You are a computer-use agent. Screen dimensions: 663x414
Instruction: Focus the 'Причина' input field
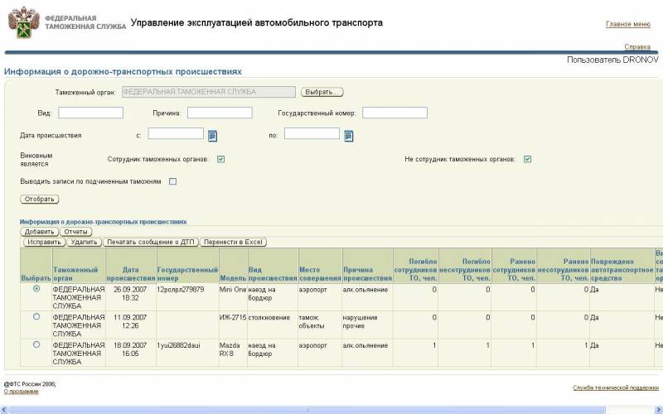pos(220,113)
